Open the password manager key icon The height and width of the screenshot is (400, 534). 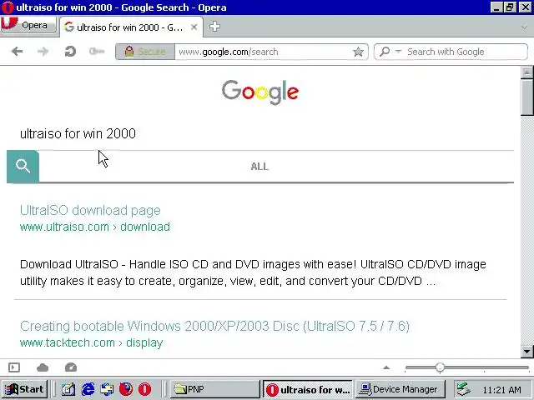click(x=97, y=52)
